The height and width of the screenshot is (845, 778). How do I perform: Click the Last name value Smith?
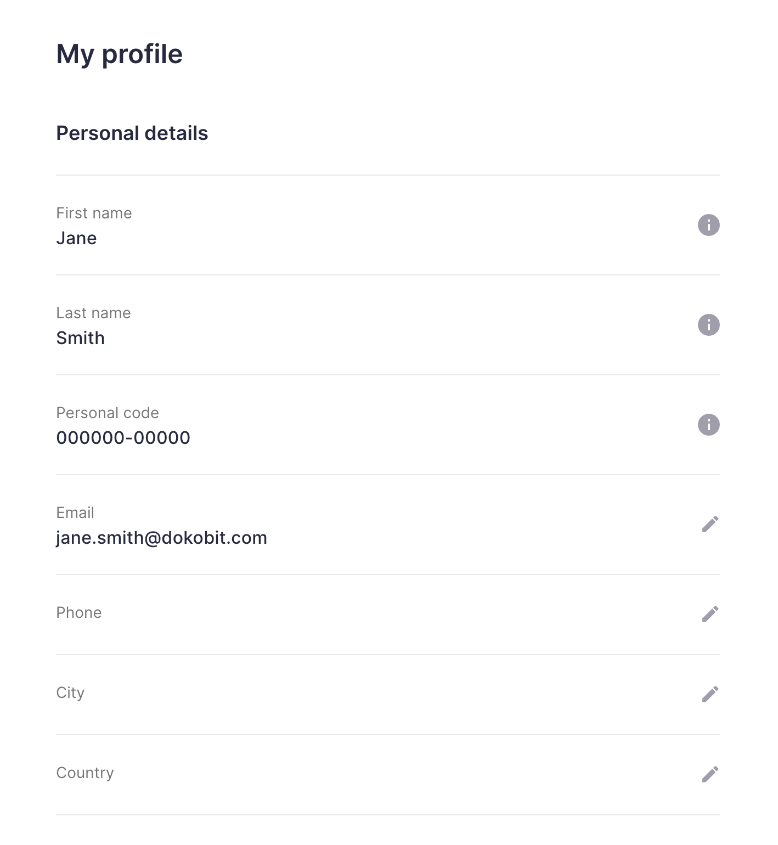point(81,338)
